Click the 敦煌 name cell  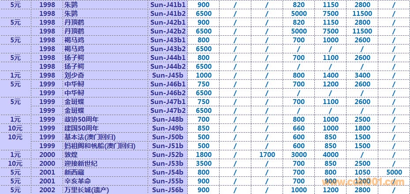71,154
